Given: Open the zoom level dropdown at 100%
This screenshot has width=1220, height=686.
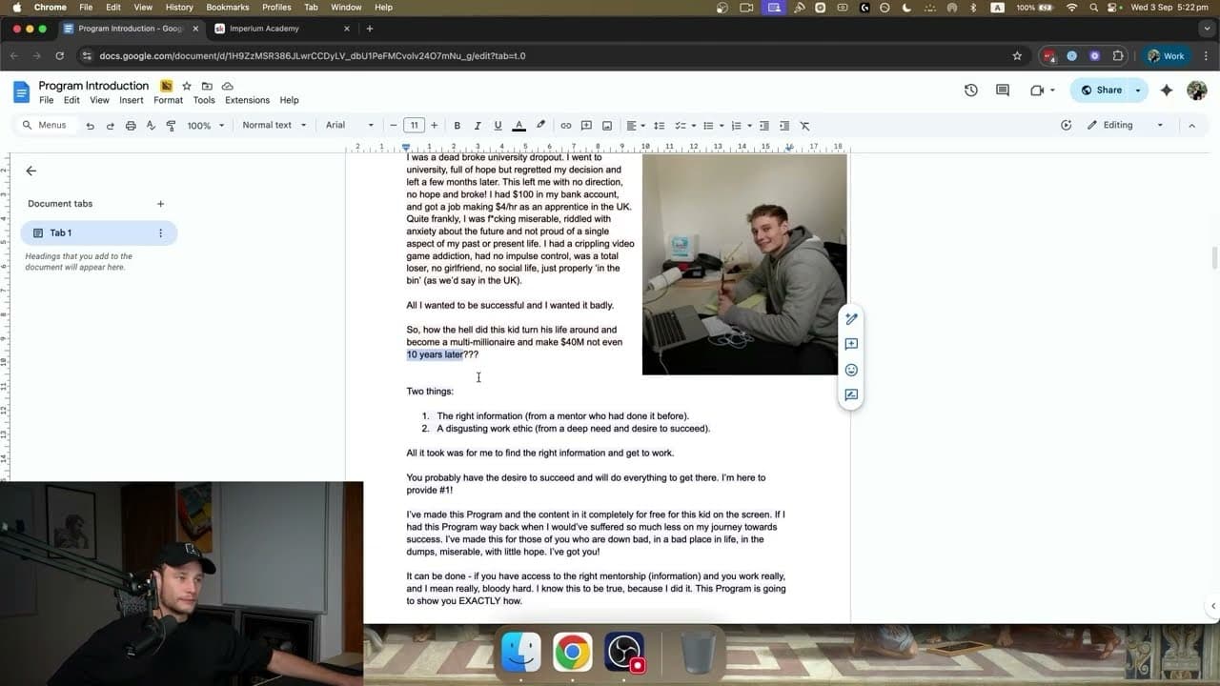Looking at the screenshot, I should coord(206,126).
